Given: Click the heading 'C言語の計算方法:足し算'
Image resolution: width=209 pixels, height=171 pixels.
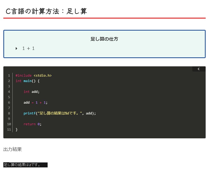Looking at the screenshot, I should [46, 11].
